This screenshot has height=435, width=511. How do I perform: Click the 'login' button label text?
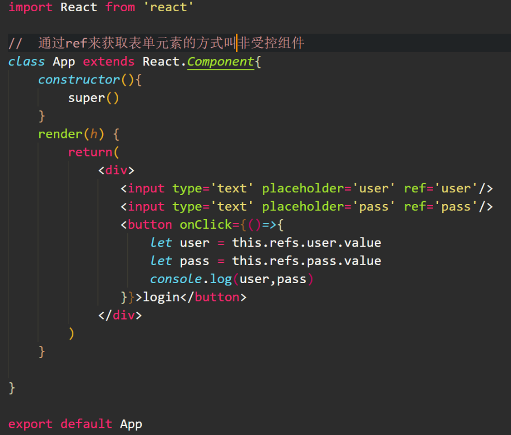coord(161,298)
